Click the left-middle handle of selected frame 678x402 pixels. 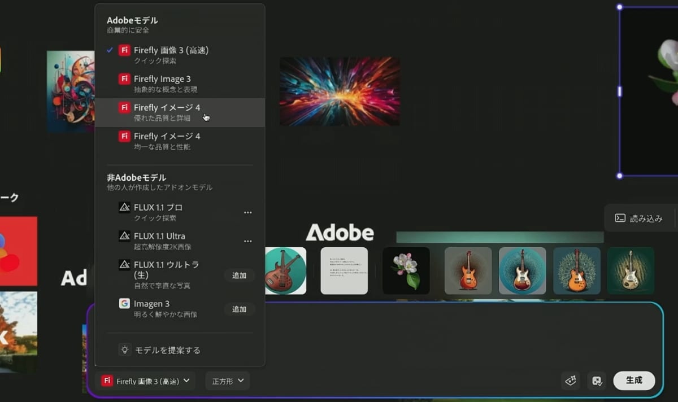[620, 91]
